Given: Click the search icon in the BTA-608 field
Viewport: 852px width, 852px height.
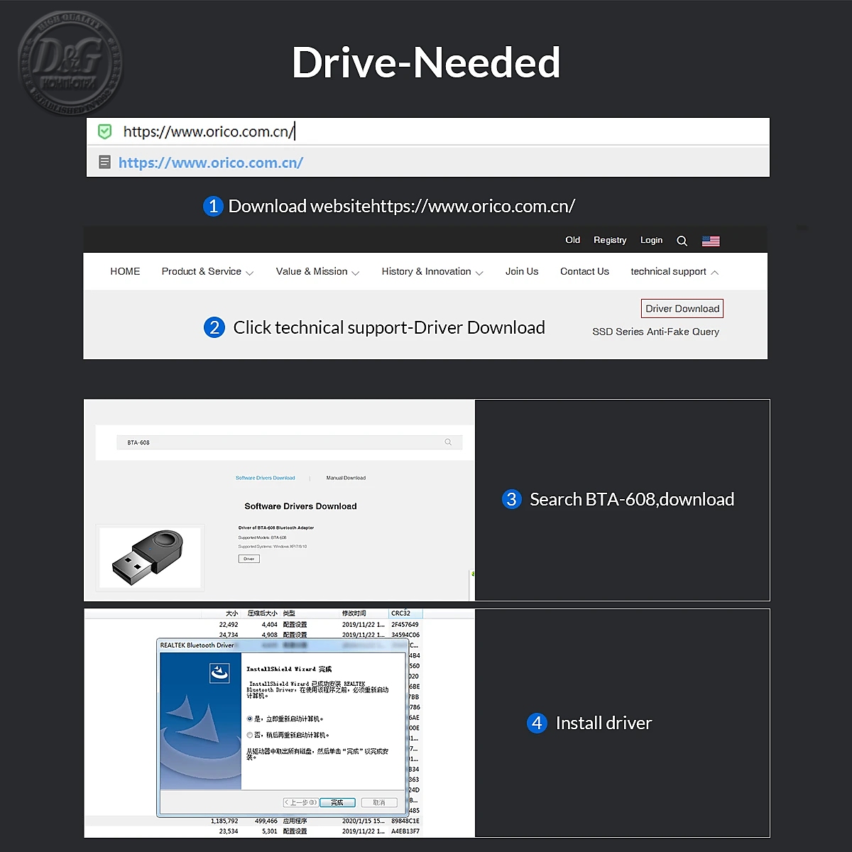Looking at the screenshot, I should point(448,442).
